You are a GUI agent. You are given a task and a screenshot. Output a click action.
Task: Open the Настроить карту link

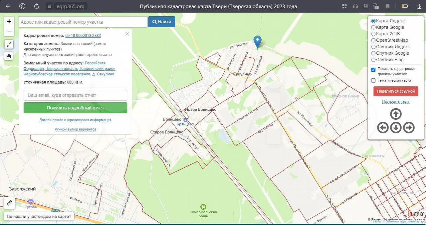coord(396,101)
